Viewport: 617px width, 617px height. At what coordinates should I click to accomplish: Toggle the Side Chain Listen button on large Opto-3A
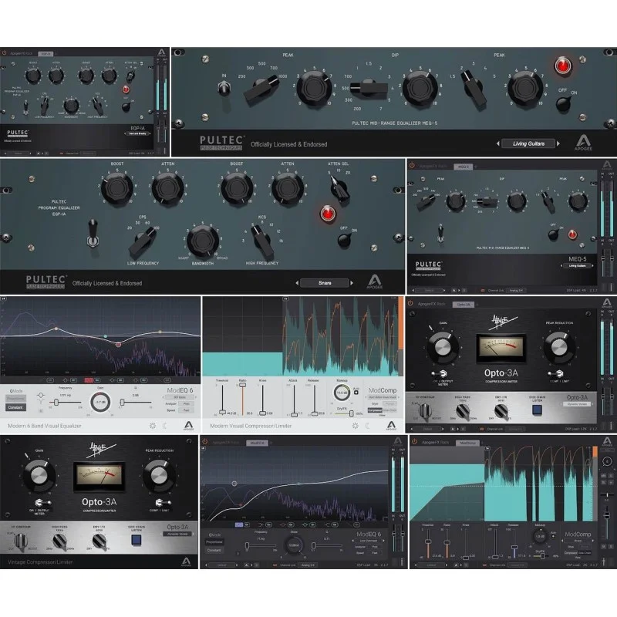(x=137, y=541)
